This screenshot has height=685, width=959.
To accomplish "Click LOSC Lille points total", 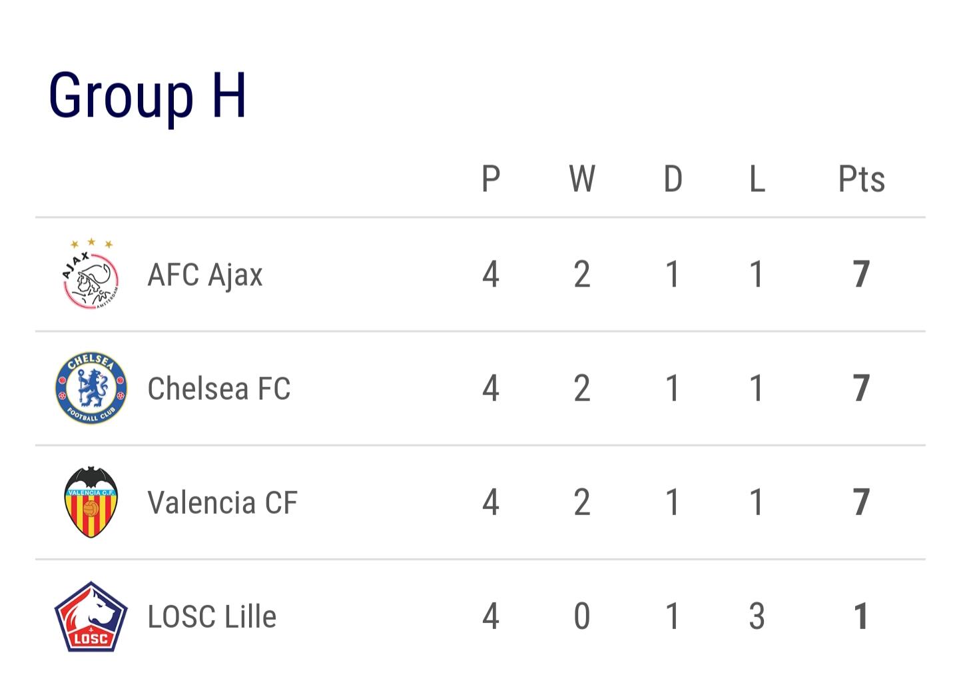I will [861, 616].
